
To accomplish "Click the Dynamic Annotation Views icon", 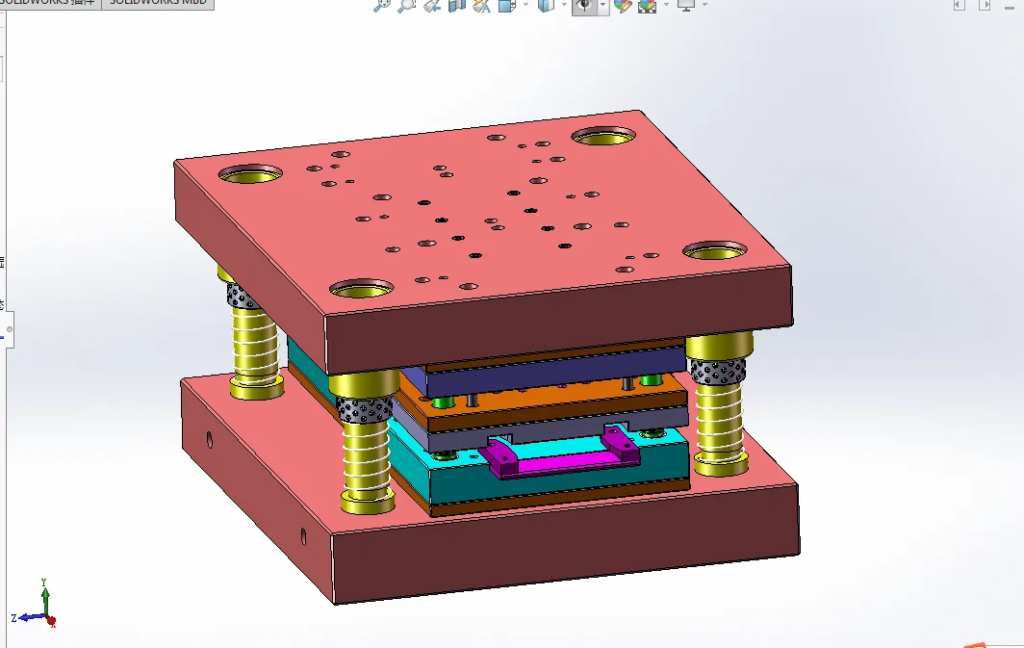I will click(482, 5).
